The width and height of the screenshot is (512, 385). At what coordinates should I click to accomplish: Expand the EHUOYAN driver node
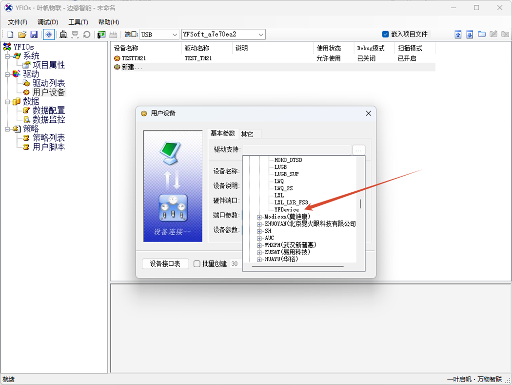[259, 224]
